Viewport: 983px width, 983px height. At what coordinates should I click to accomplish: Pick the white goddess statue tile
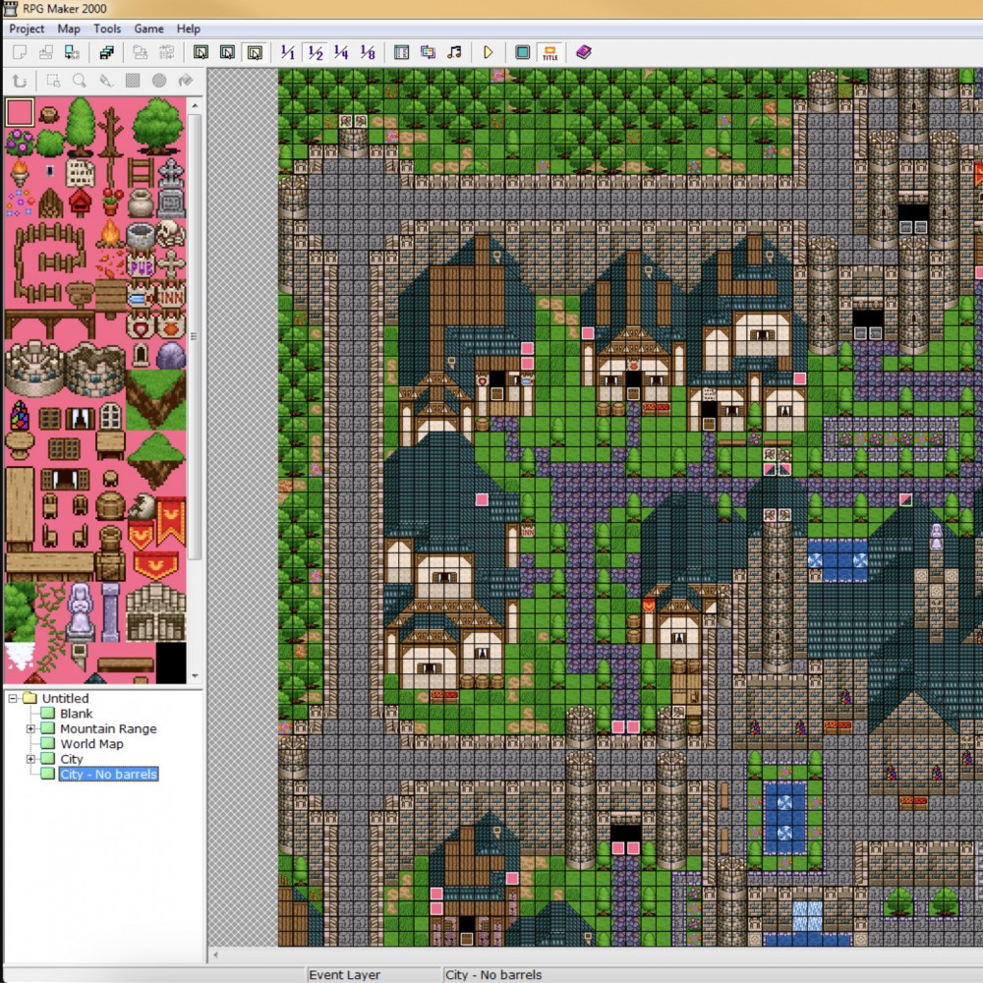click(x=81, y=610)
